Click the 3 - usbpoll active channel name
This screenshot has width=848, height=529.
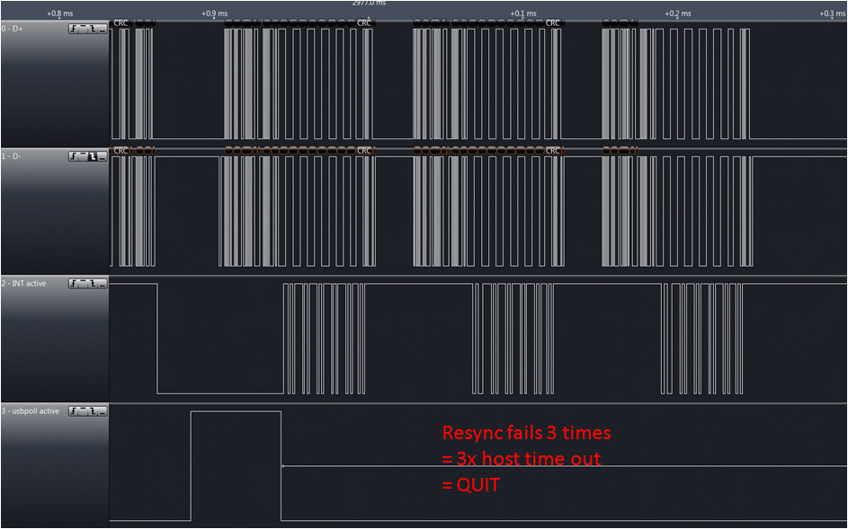[32, 411]
